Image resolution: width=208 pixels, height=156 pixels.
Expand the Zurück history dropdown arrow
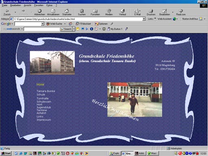pos(15,12)
